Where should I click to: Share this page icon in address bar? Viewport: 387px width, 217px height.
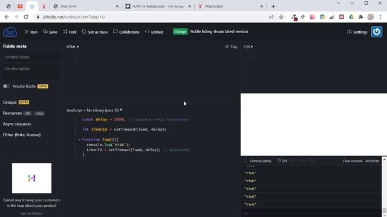click(272, 17)
